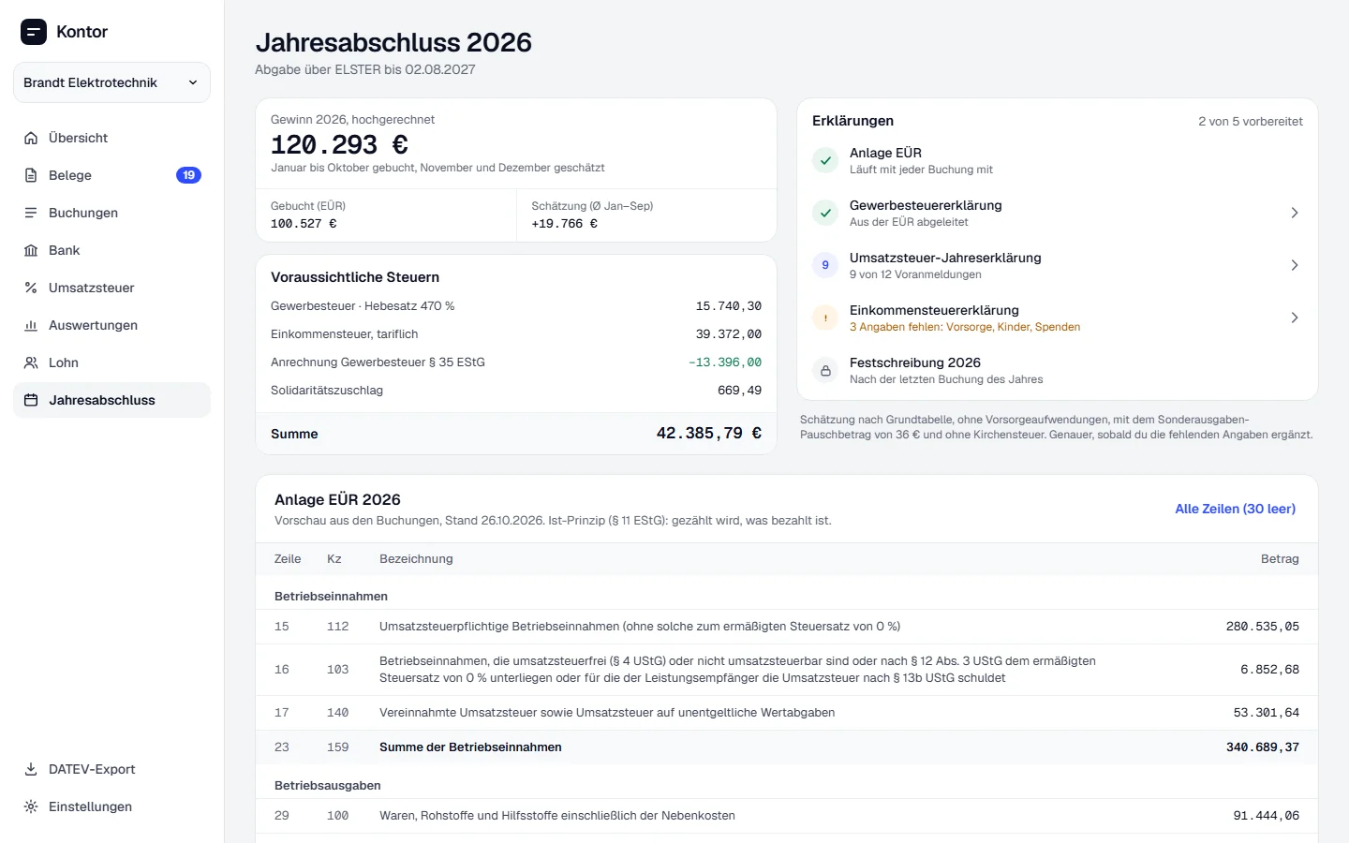Click 'Gewerbesteuer · Hebesatz 470 %' label

click(x=363, y=306)
